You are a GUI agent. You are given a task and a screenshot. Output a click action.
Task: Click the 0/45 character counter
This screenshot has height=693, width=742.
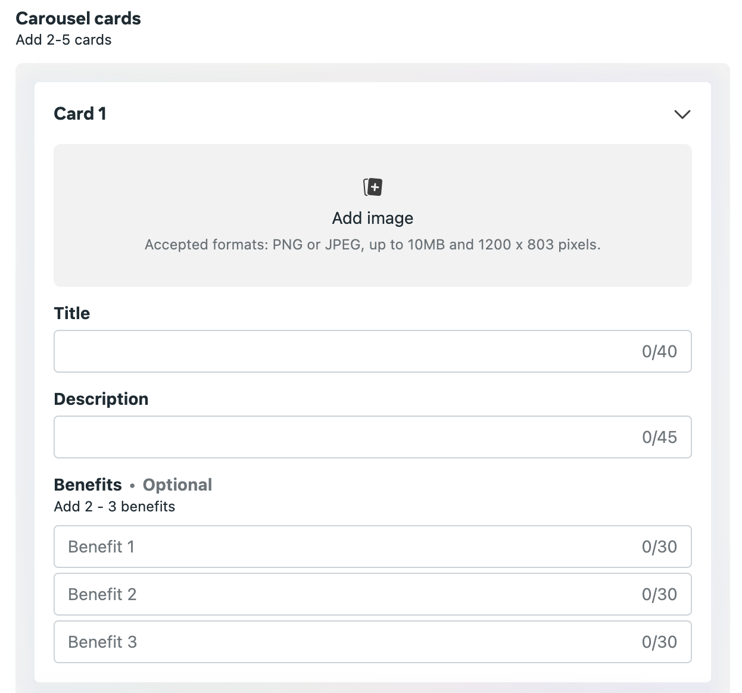659,437
